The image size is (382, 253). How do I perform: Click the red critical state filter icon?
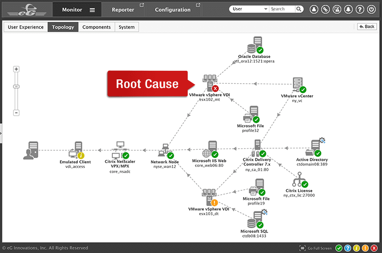(374, 248)
